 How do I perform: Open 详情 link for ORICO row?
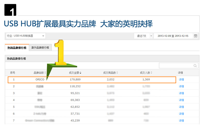[181, 80]
